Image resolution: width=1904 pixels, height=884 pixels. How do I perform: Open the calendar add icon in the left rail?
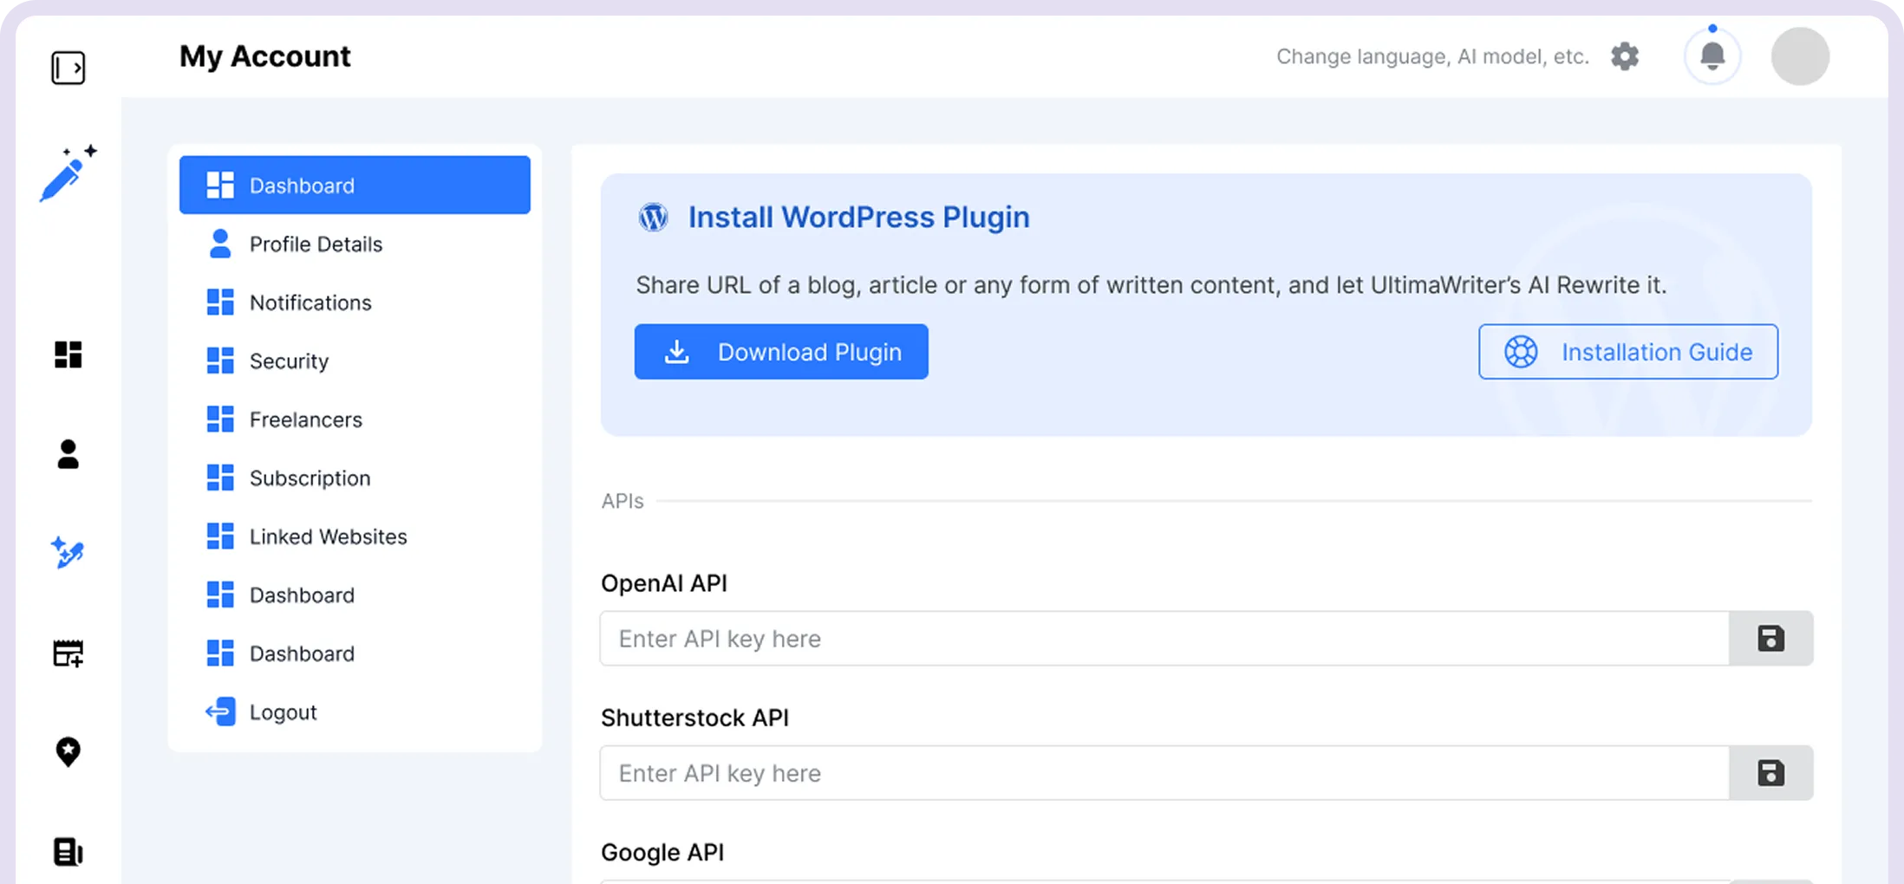[68, 653]
